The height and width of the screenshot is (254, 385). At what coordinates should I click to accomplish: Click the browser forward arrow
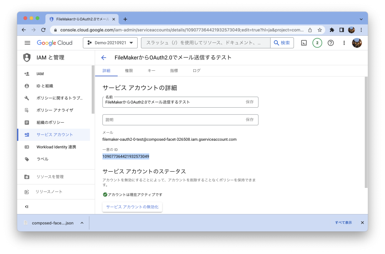(33, 30)
